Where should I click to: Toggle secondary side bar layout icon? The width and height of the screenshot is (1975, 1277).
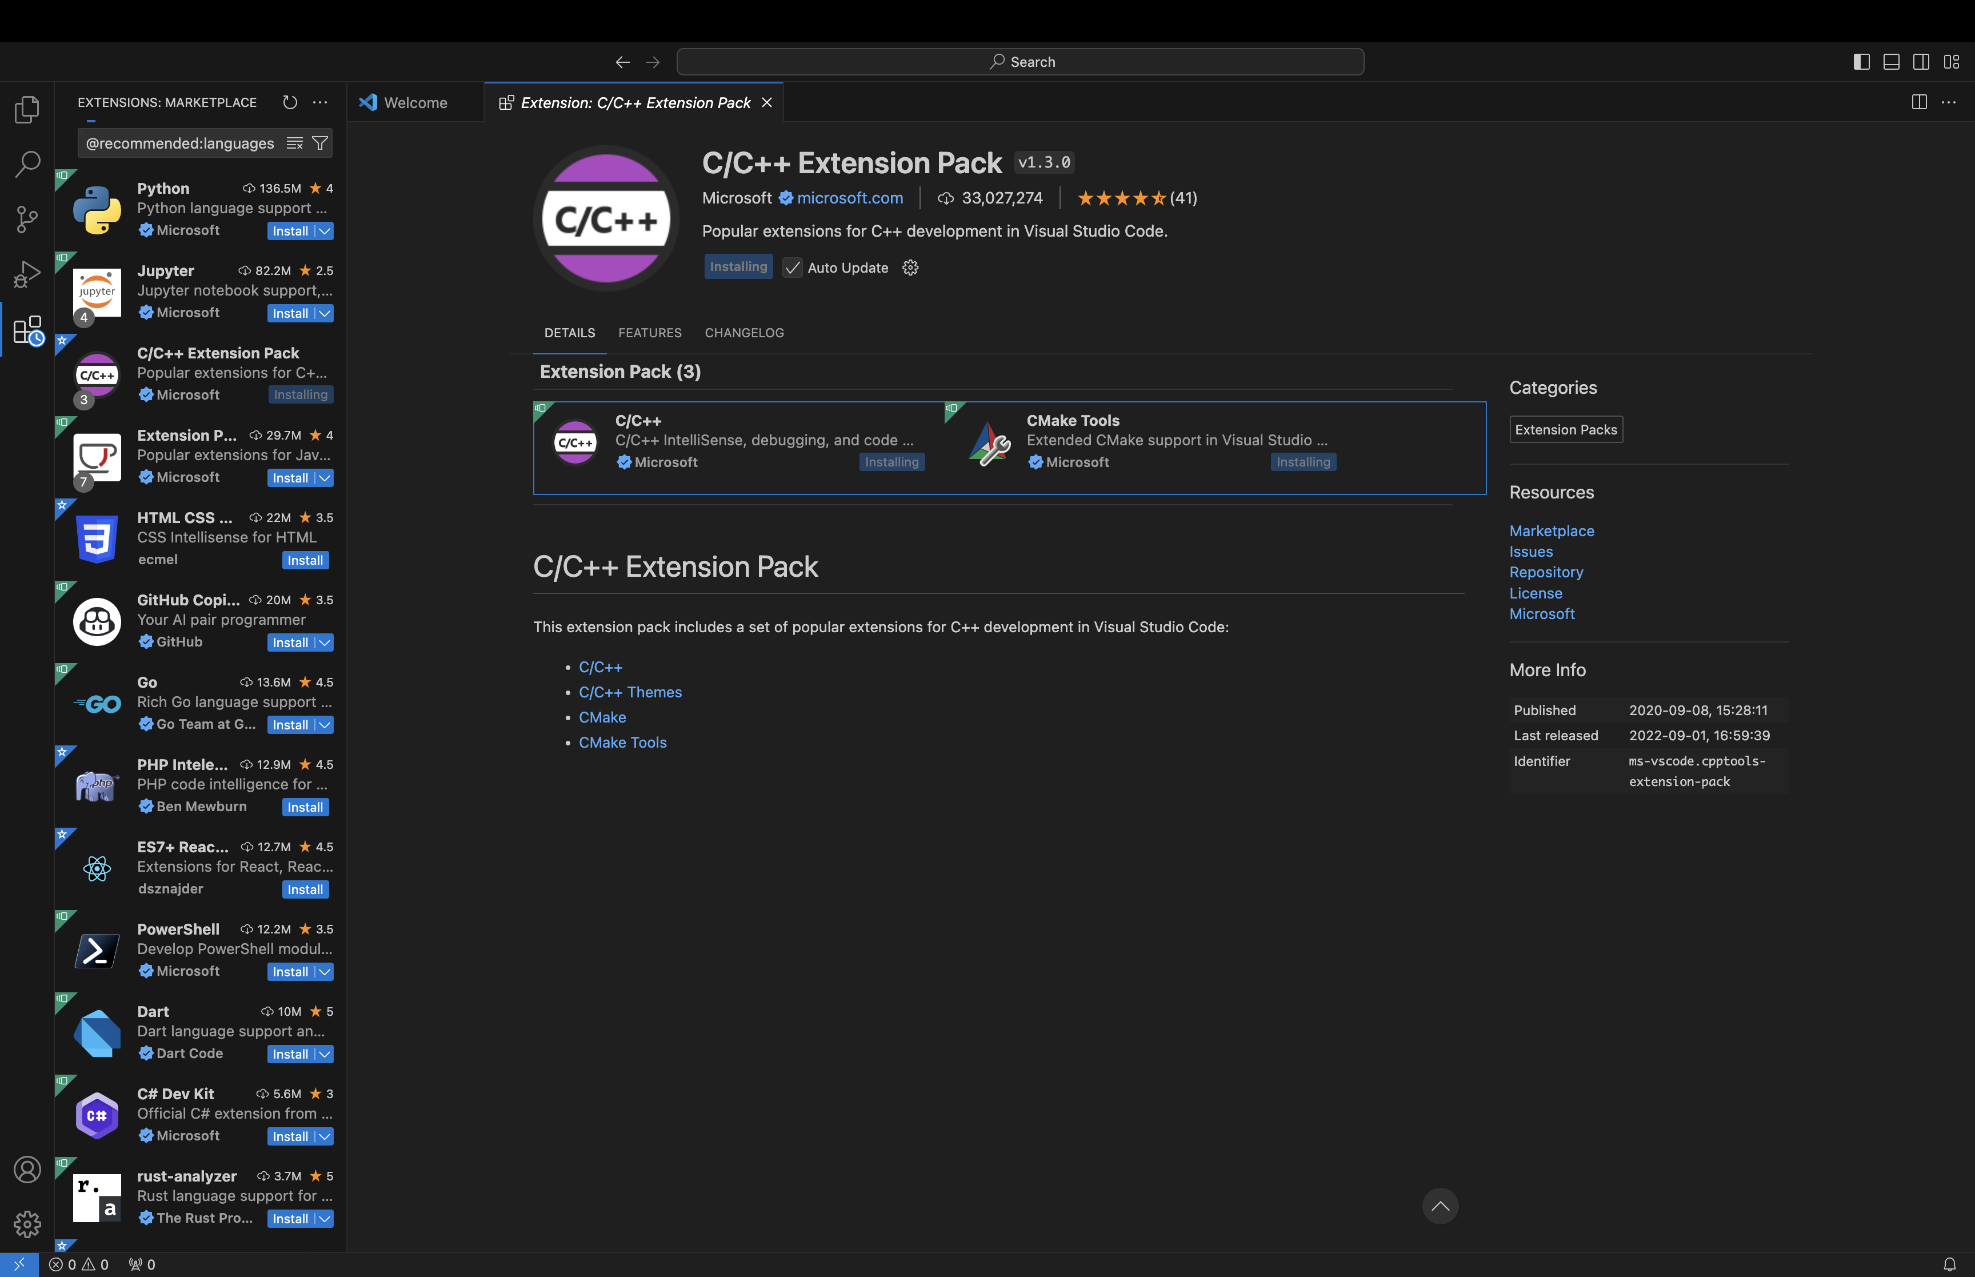(x=1921, y=62)
